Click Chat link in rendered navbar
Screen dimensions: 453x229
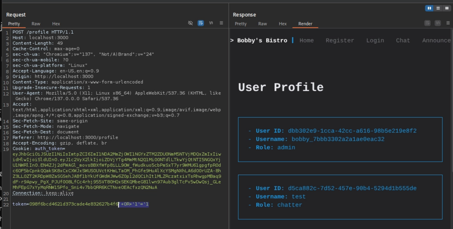point(403,40)
